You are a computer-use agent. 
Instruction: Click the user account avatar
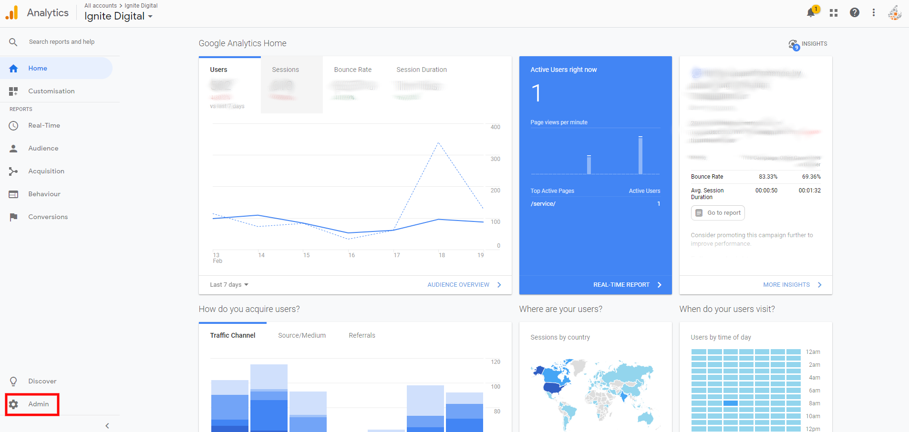(x=894, y=13)
